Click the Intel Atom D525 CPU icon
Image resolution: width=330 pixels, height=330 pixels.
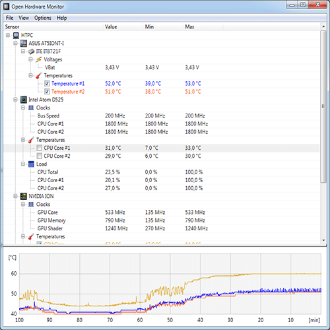[24, 100]
